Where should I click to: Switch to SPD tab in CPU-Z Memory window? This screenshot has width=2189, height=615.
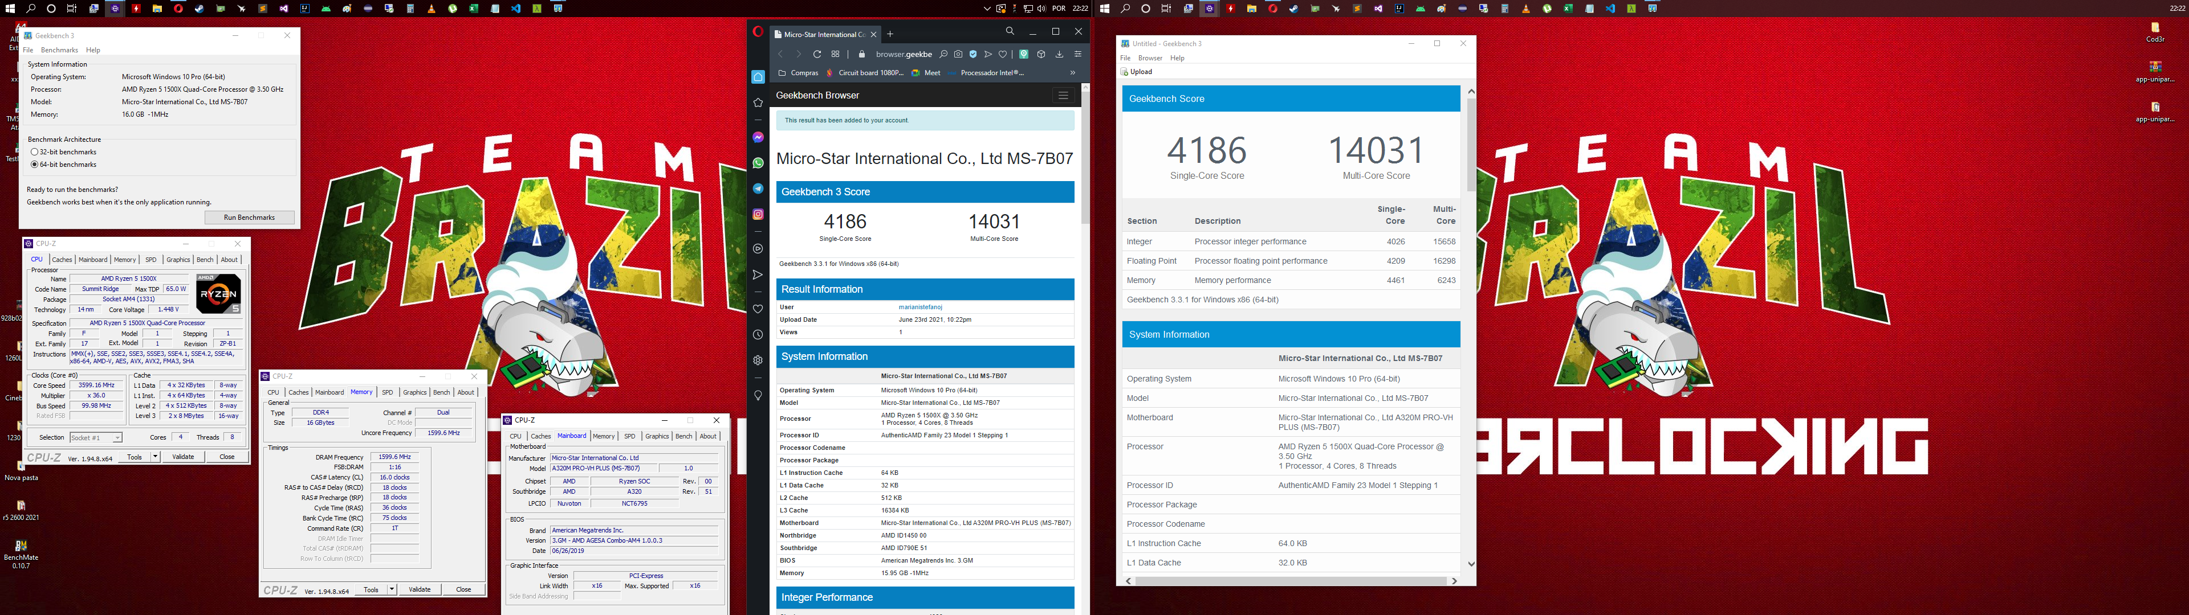[388, 392]
